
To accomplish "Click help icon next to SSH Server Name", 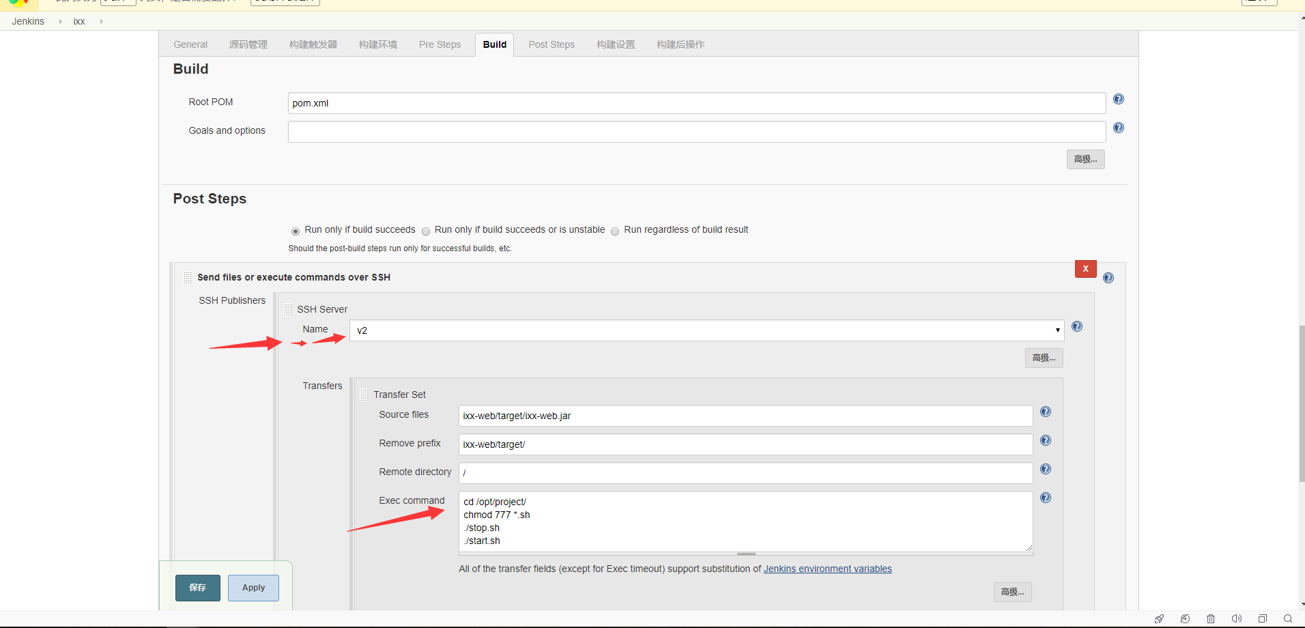I will [1076, 327].
